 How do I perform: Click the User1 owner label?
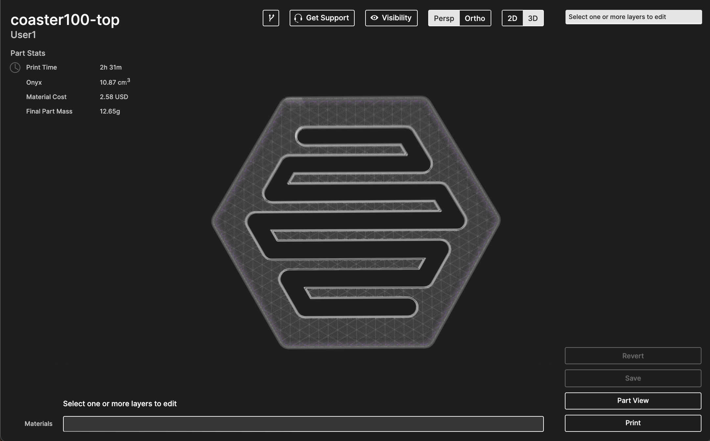[23, 35]
